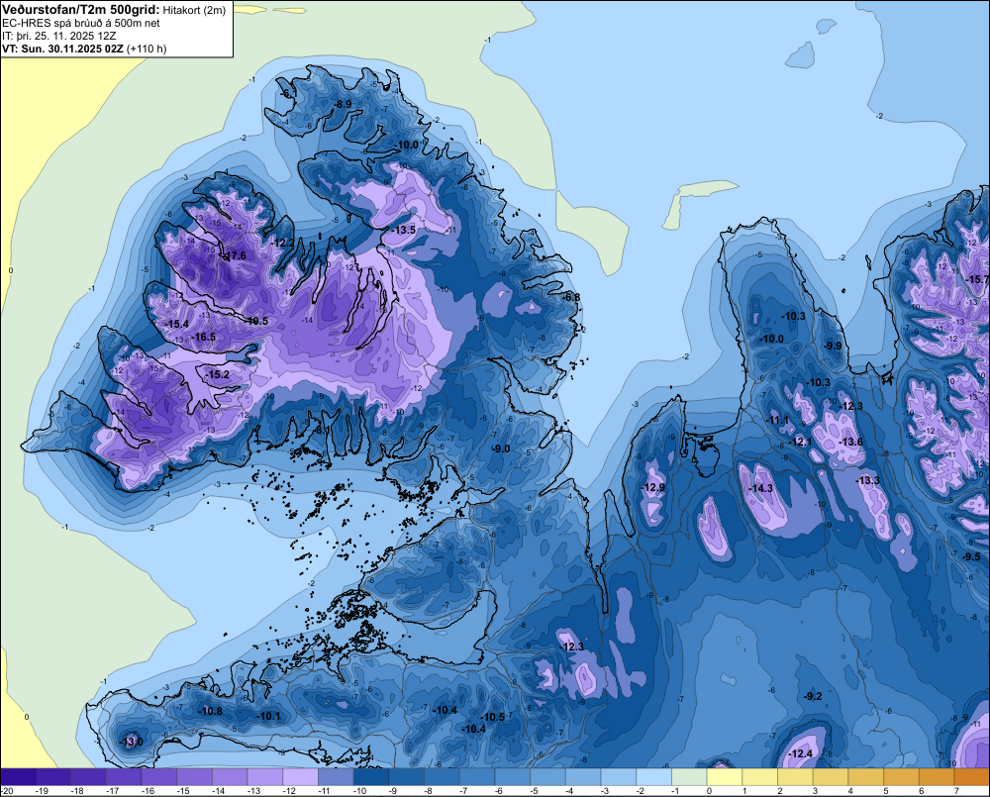Click the pale green legend box starting at -1
This screenshot has width=990, height=797.
[689, 777]
